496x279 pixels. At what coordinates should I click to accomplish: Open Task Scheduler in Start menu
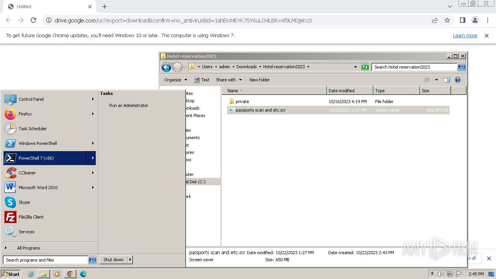49,129
